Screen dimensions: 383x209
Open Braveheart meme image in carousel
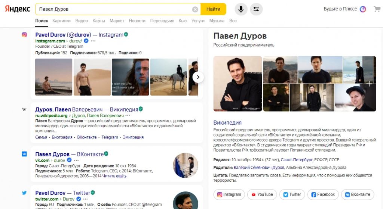[130, 77]
